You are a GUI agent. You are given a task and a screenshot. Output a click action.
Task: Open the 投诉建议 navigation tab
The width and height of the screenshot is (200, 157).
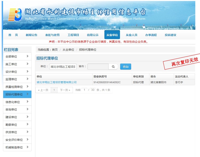pyautogui.click(x=170, y=35)
